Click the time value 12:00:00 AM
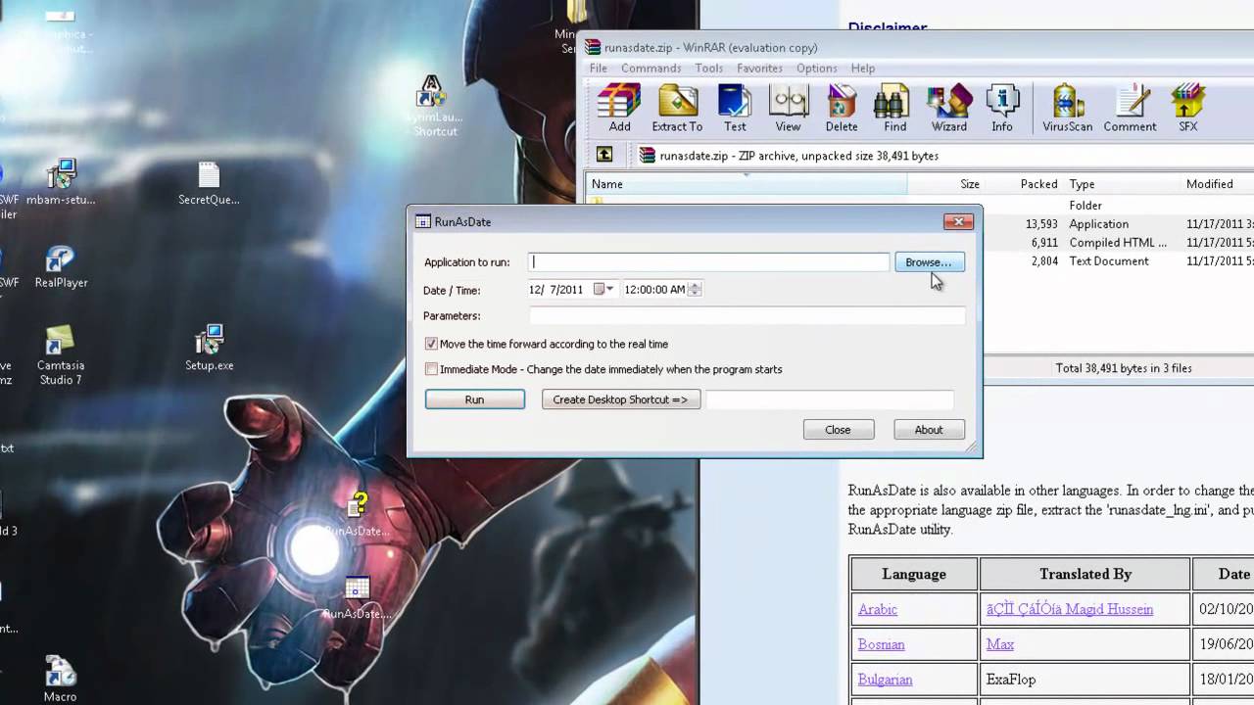The image size is (1254, 705). pos(654,290)
